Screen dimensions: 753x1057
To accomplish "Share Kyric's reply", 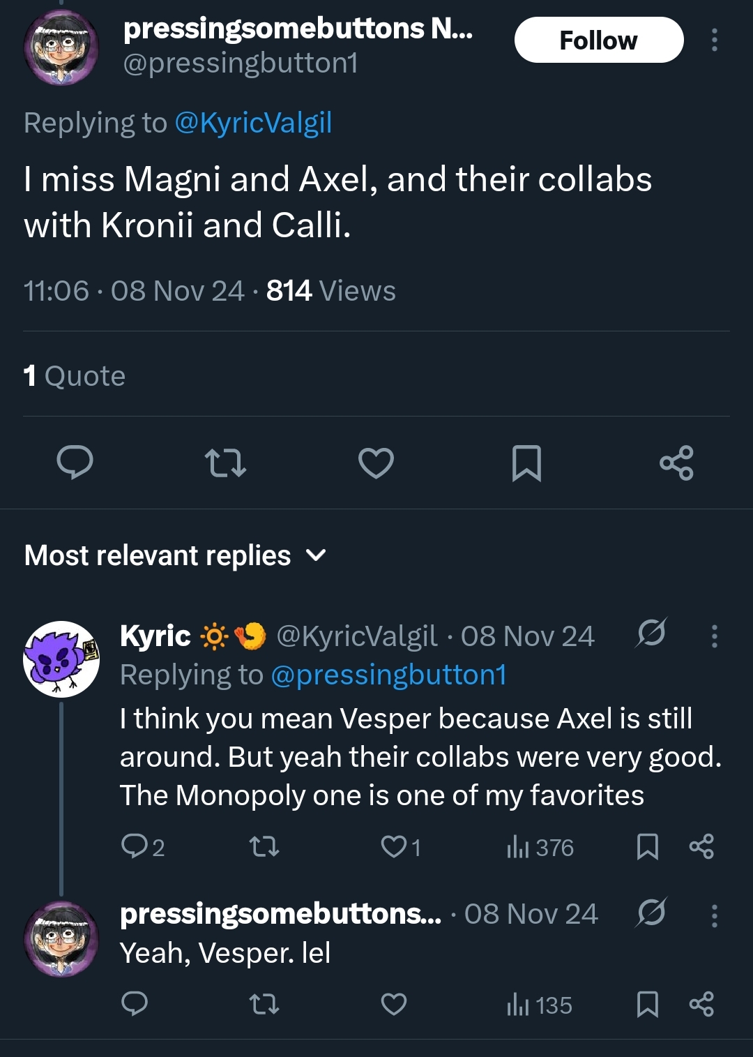I will pyautogui.click(x=701, y=847).
